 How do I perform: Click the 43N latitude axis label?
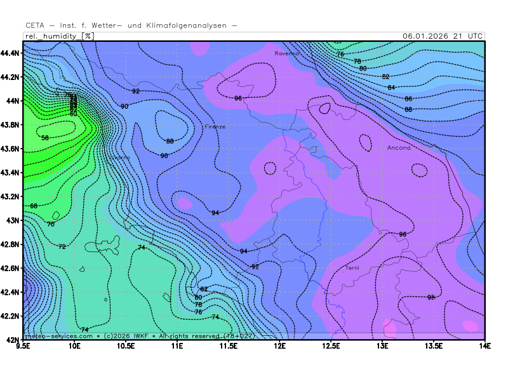click(13, 220)
